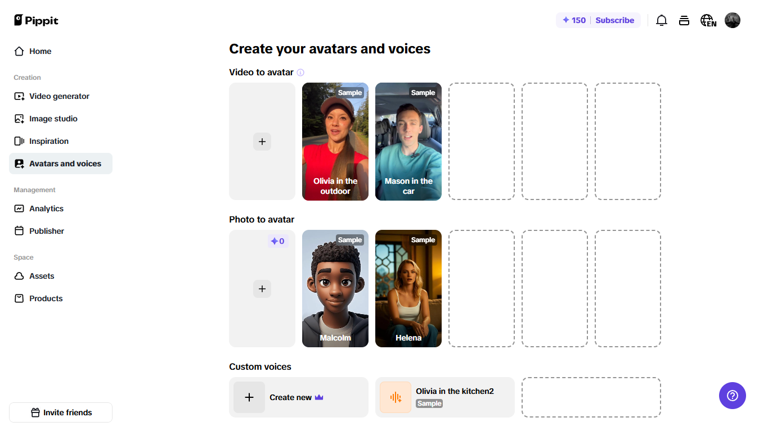Open the tasks queue icon in the header
This screenshot has height=431, width=768.
coord(684,20)
